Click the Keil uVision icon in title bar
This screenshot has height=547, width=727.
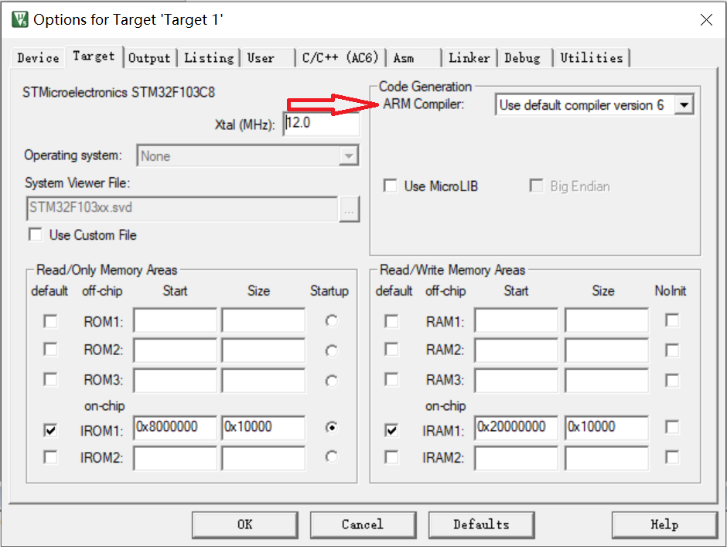20,19
